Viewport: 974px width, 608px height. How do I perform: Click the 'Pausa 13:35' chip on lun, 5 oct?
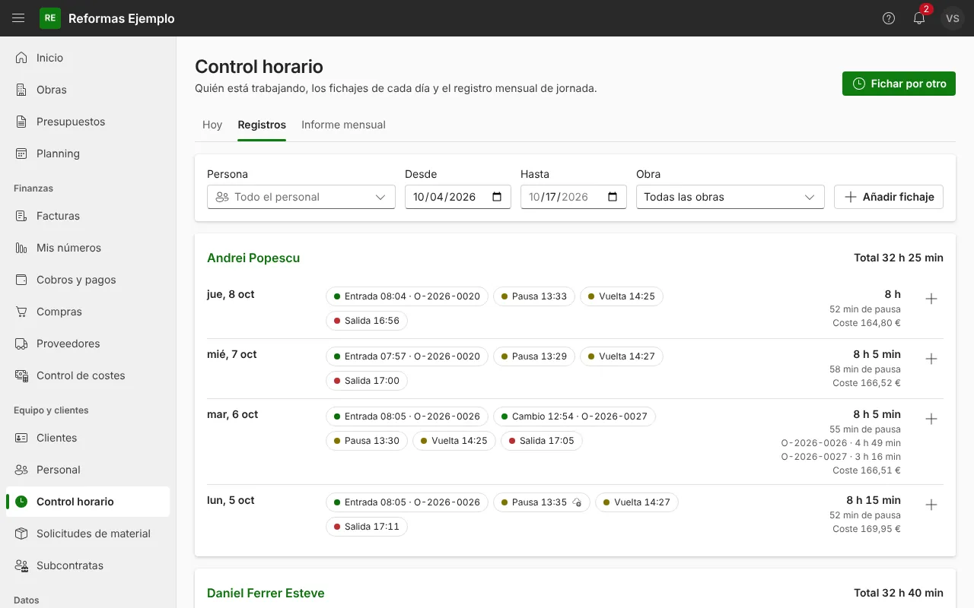coord(541,502)
